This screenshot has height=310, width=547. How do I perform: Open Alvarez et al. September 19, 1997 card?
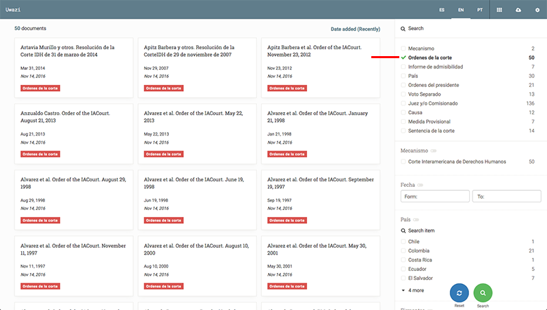pos(321,200)
